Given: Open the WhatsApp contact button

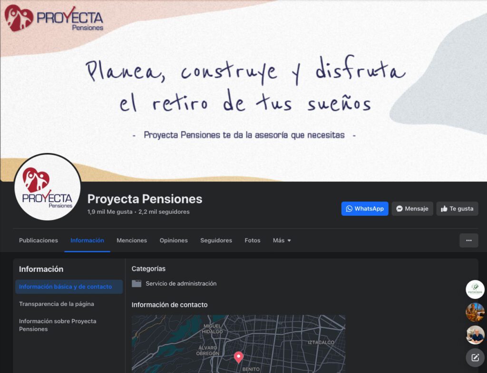Looking at the screenshot, I should coord(365,209).
